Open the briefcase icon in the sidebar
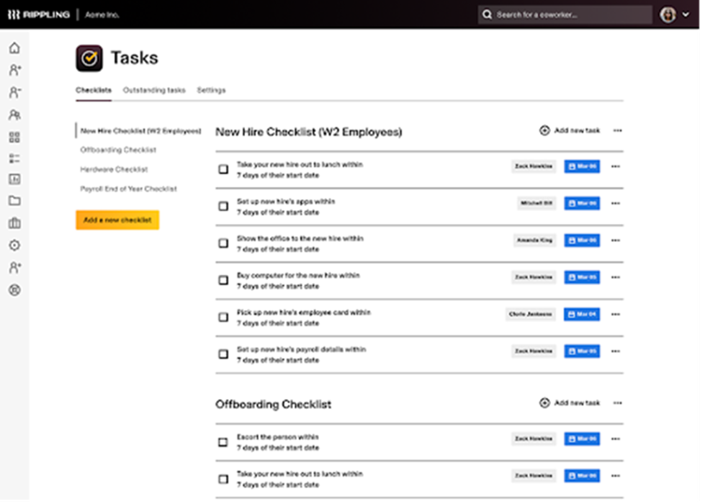The image size is (705, 504). 14,223
